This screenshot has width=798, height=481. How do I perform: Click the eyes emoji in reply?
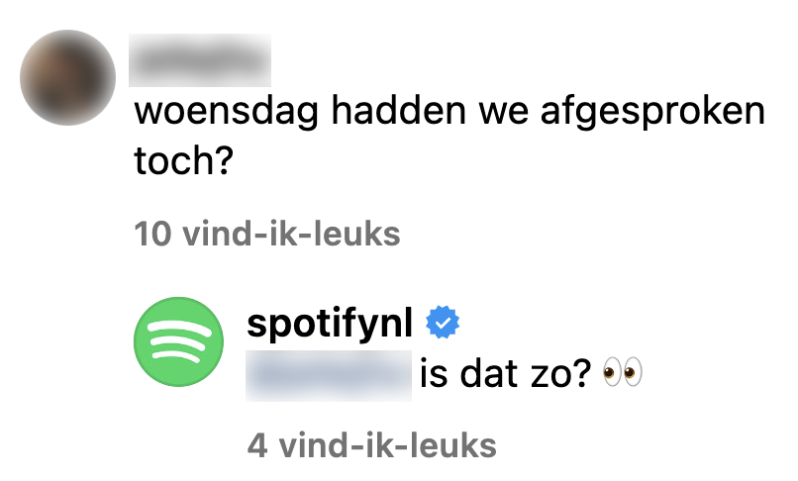(x=623, y=372)
